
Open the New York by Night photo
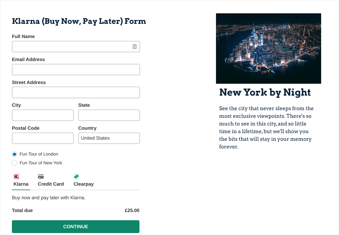pos(268,48)
